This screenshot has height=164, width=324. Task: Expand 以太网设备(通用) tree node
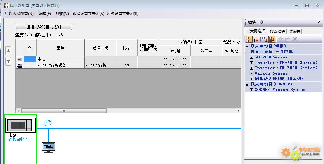click(x=247, y=46)
